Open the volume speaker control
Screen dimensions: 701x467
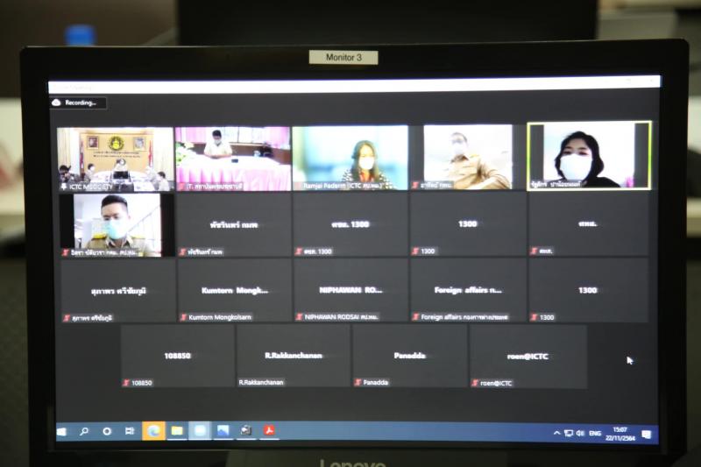[x=580, y=433]
